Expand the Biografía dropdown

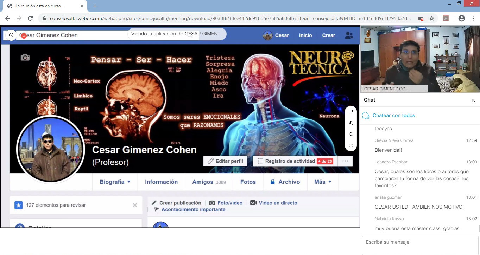click(115, 182)
